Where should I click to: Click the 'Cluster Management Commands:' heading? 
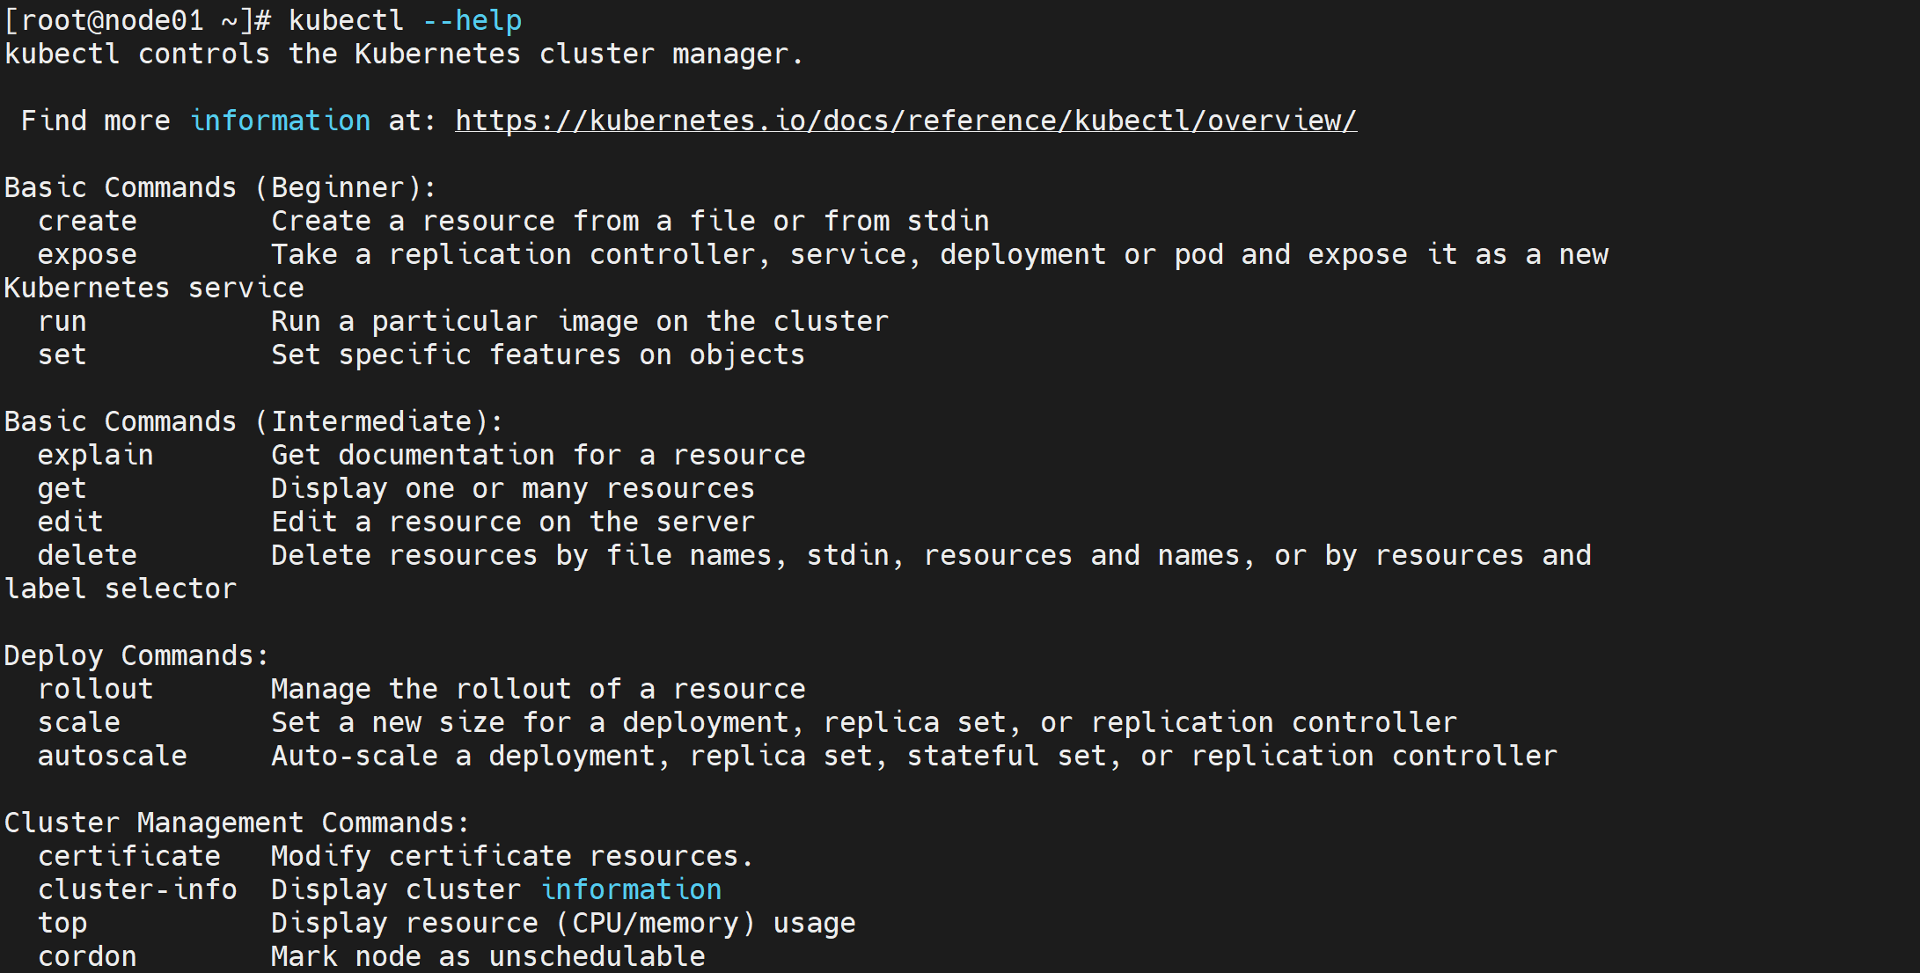[x=237, y=823]
